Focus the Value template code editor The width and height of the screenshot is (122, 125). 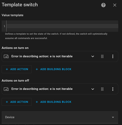point(62,26)
